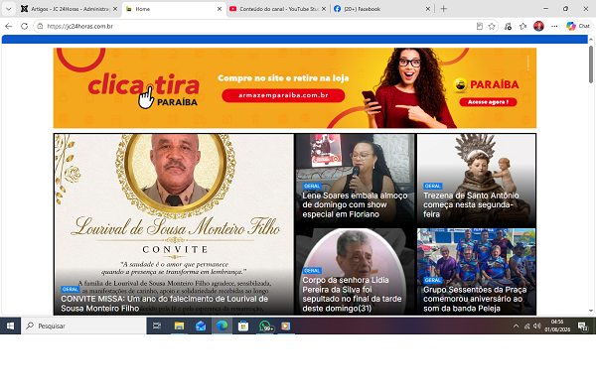596x392 pixels.
Task: Switch to the Home tab
Action: pyautogui.click(x=175, y=9)
